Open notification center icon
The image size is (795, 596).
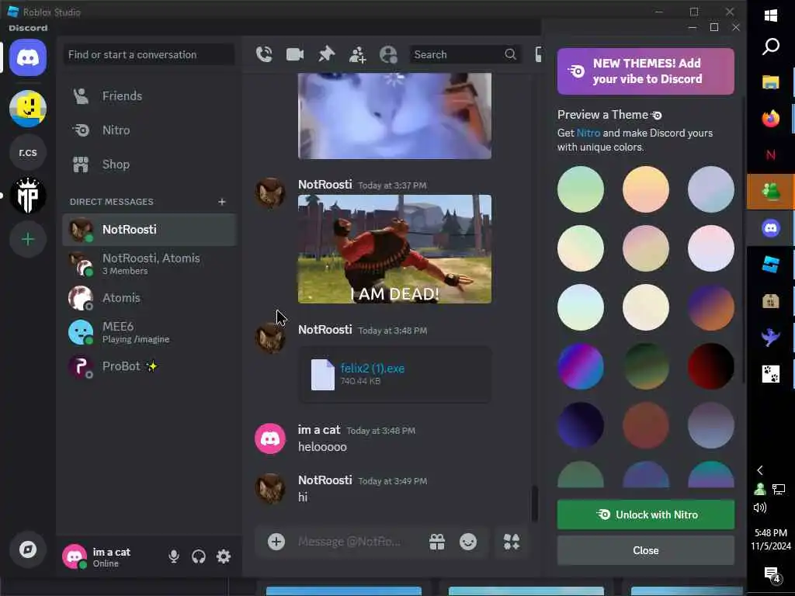[771, 574]
